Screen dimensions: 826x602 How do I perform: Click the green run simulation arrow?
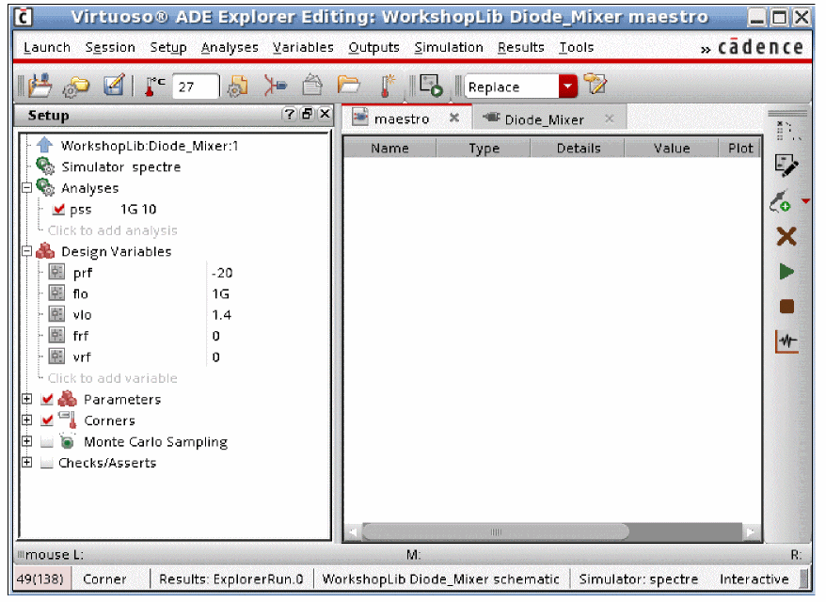(x=786, y=272)
